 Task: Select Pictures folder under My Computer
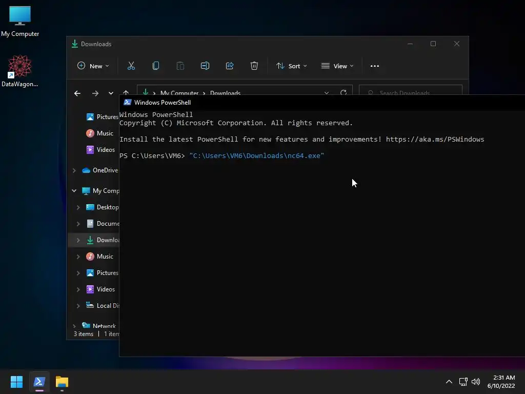click(102, 273)
